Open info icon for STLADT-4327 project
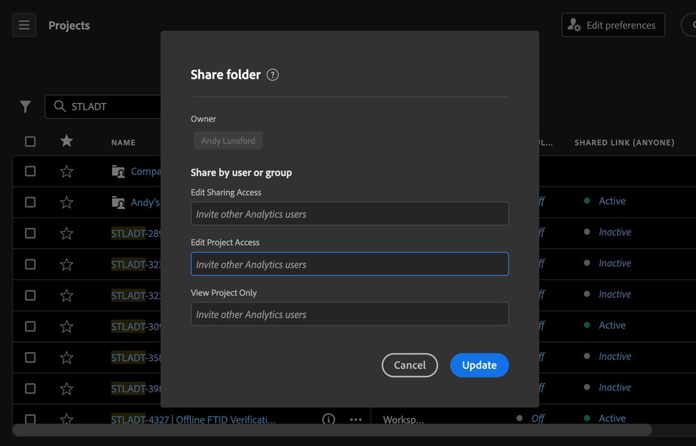This screenshot has width=696, height=446. (329, 420)
